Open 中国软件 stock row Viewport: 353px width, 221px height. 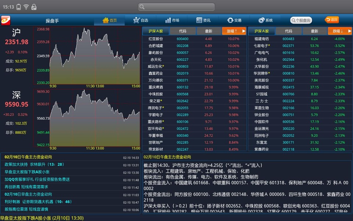[300, 122]
